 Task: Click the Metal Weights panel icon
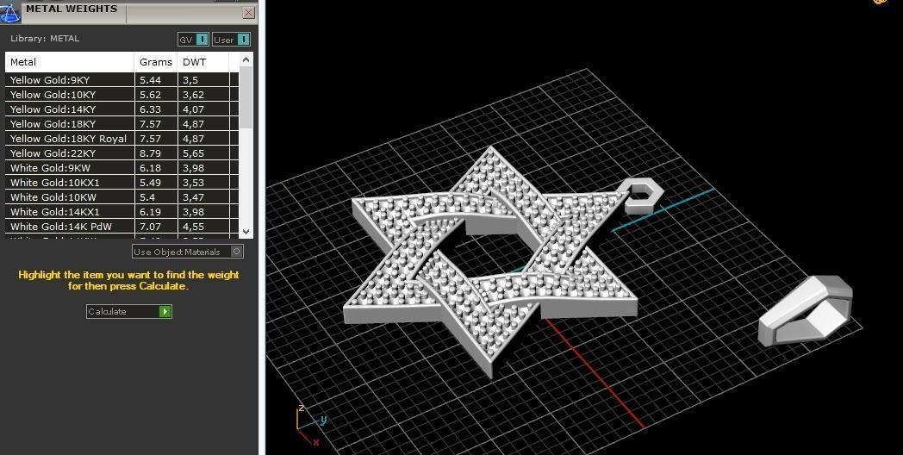pos(9,13)
